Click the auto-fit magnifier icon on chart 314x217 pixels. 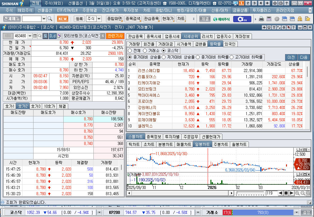(308, 193)
